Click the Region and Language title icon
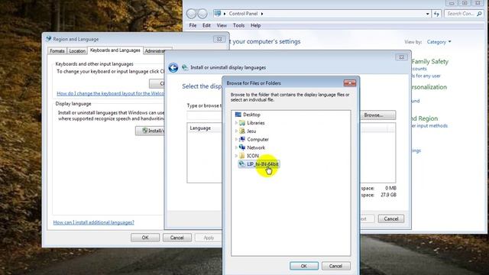The image size is (489, 275). pos(49,39)
